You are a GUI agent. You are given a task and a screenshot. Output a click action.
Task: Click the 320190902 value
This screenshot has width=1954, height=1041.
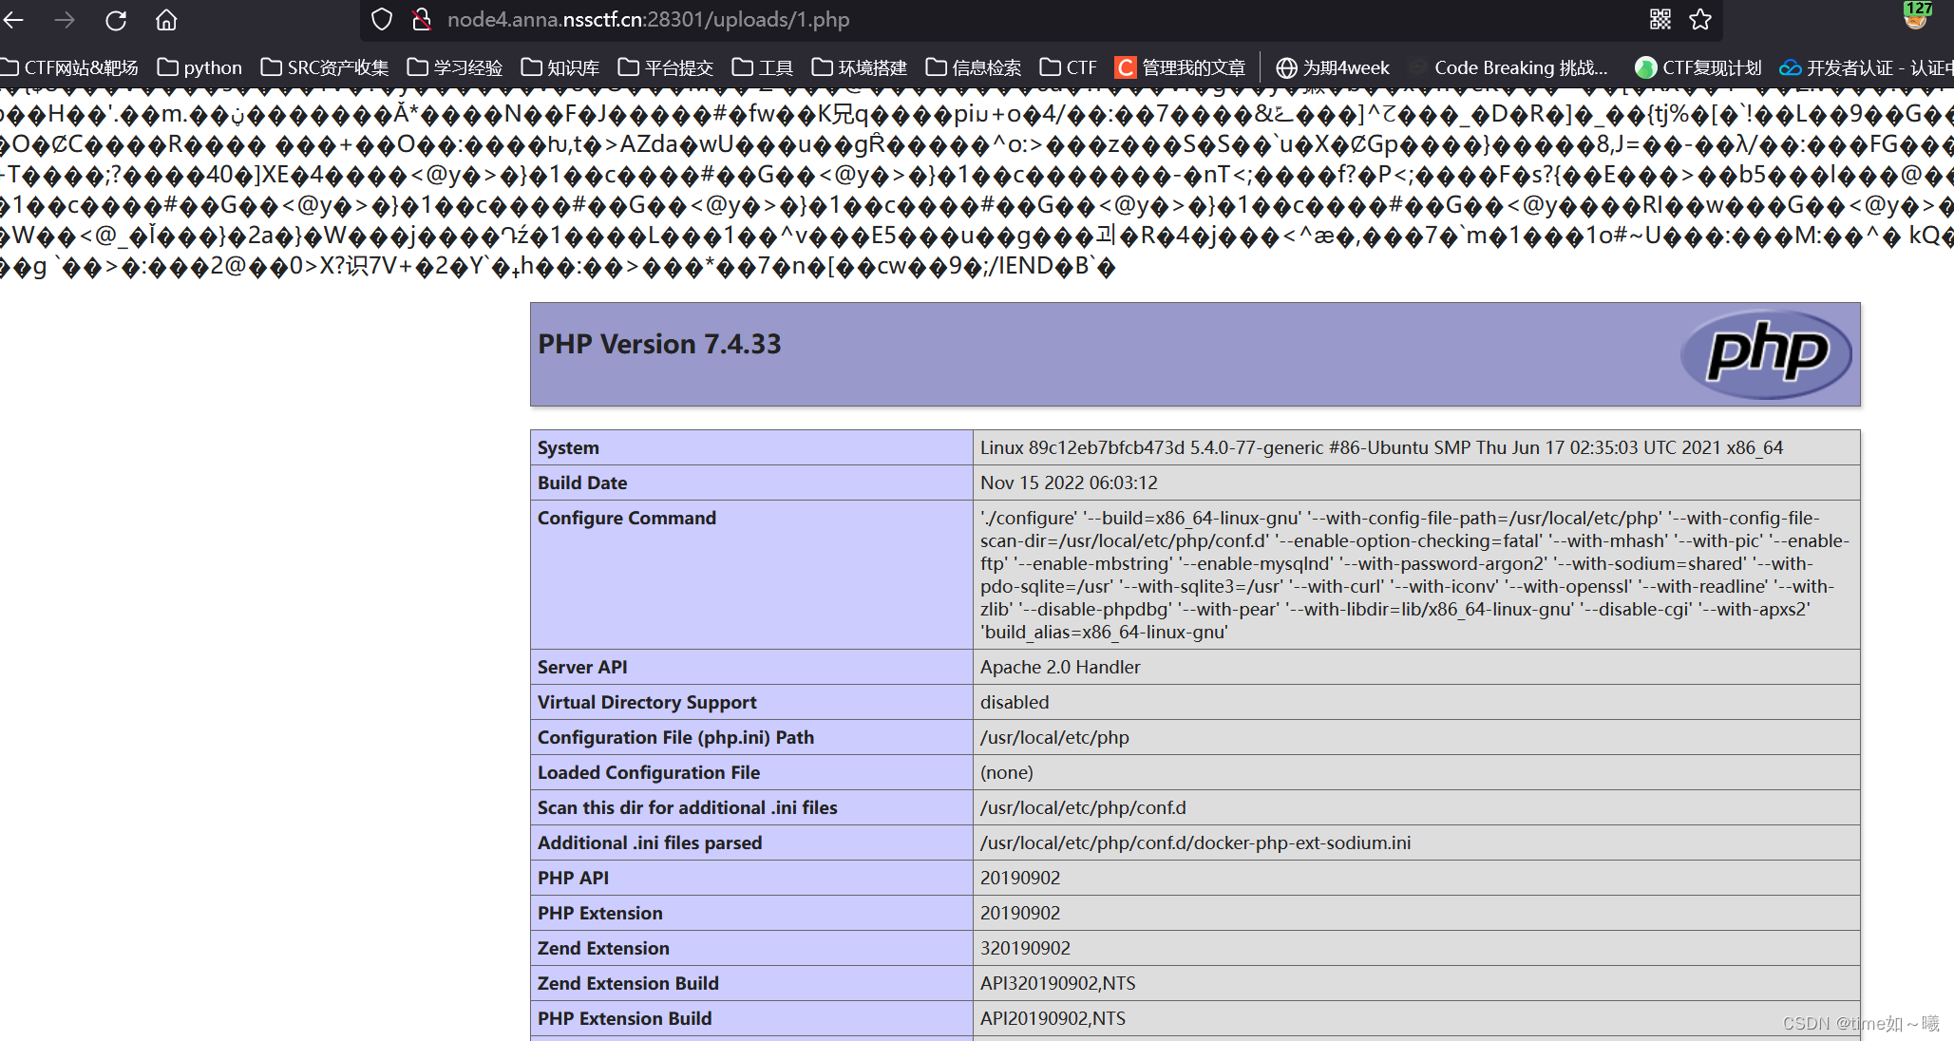pos(1025,948)
